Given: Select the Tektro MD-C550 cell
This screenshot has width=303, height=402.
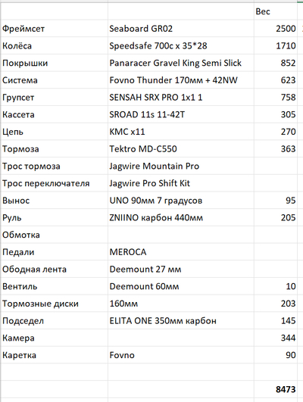Looking at the screenshot, I should 181,148.
